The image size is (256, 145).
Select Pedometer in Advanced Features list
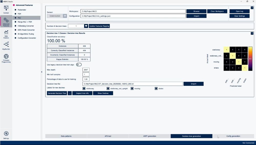click(x=22, y=10)
